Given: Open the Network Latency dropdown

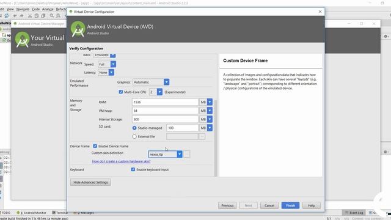Looking at the screenshot, I should [x=111, y=73].
